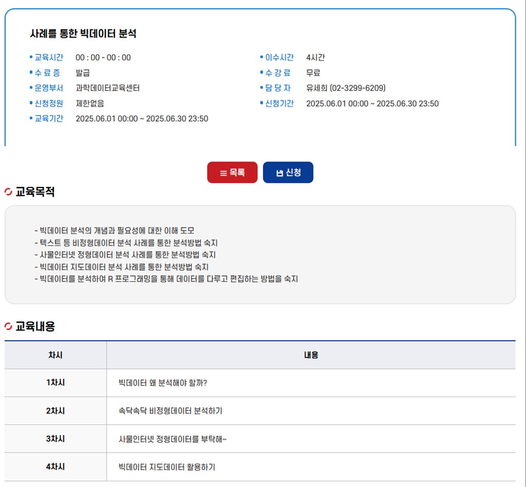Select the 1차시 row label
Screen dimensions: 526x487
pos(55,383)
